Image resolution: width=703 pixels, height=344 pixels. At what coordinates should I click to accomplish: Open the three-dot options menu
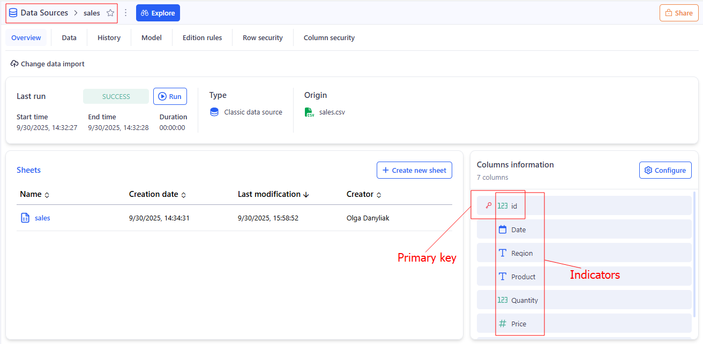click(x=126, y=13)
